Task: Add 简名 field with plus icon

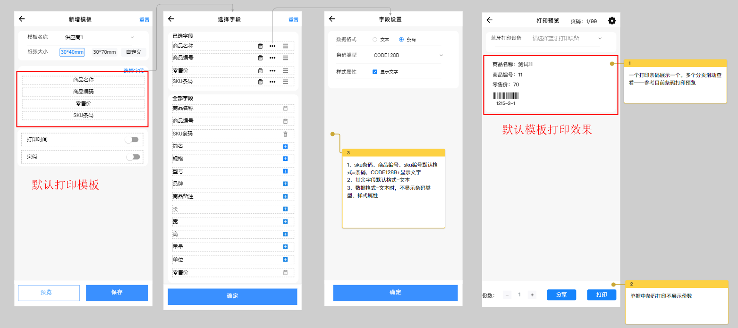Action: [x=285, y=146]
